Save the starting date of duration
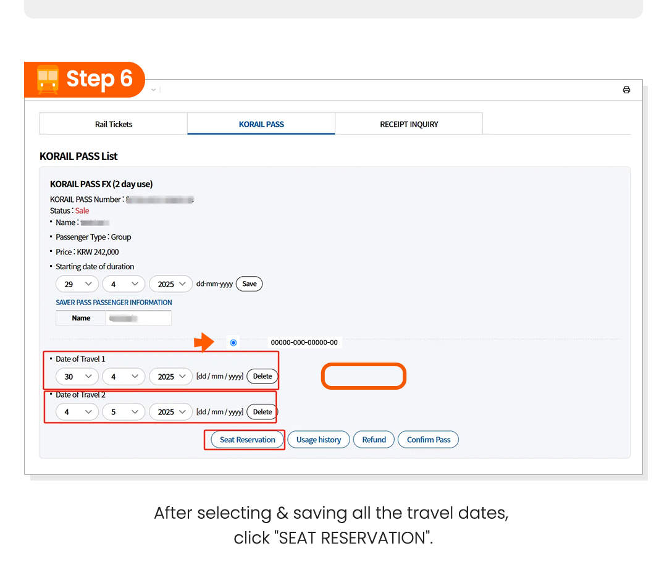 250,284
